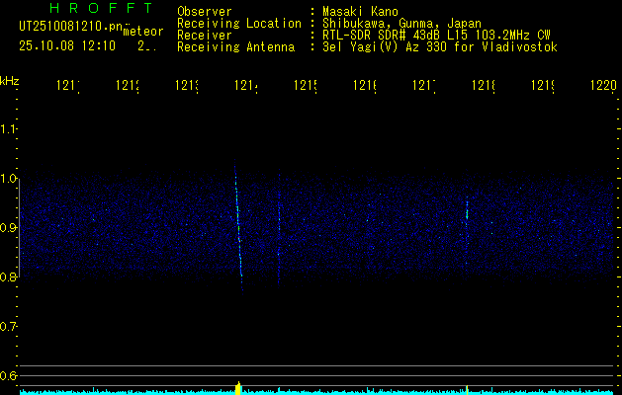Screen dimensions: 622x395
Task: Click the Observer name Masaki Kano
Action: point(357,11)
